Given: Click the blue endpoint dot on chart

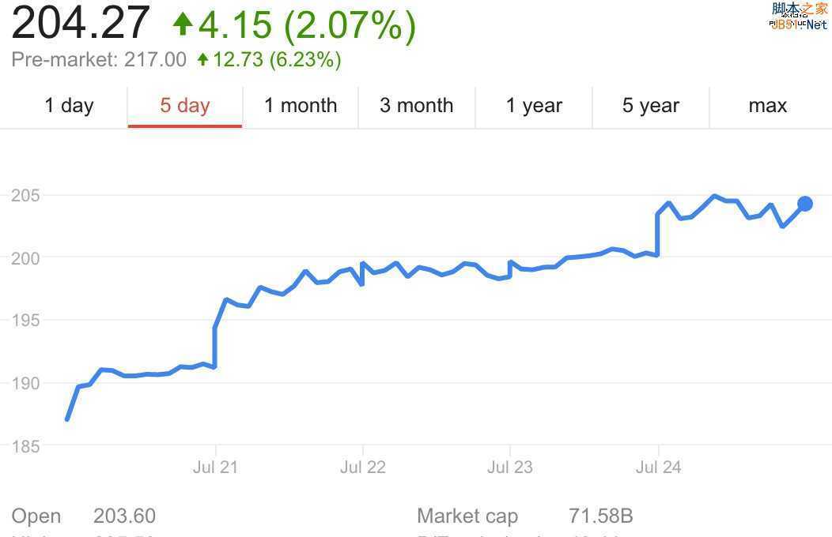Looking at the screenshot, I should click(805, 204).
